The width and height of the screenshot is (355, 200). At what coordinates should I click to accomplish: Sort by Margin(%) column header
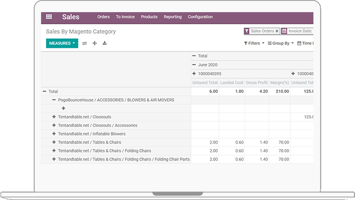coord(280,83)
